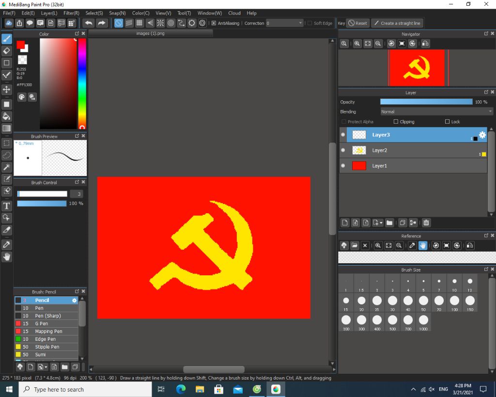Open file in Reference panel
Image resolution: width=496 pixels, height=397 pixels.
pos(355,246)
